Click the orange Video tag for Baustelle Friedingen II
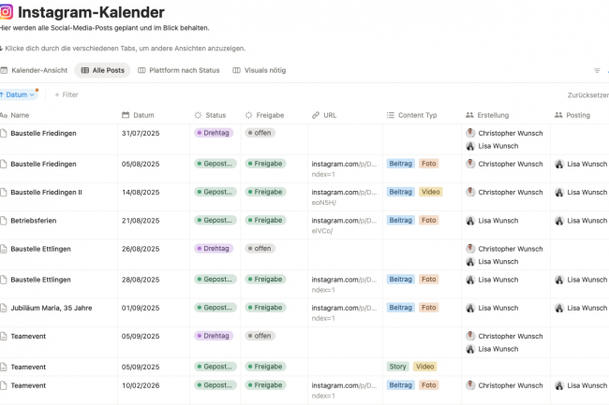Screen dimensions: 609x405 coord(430,192)
